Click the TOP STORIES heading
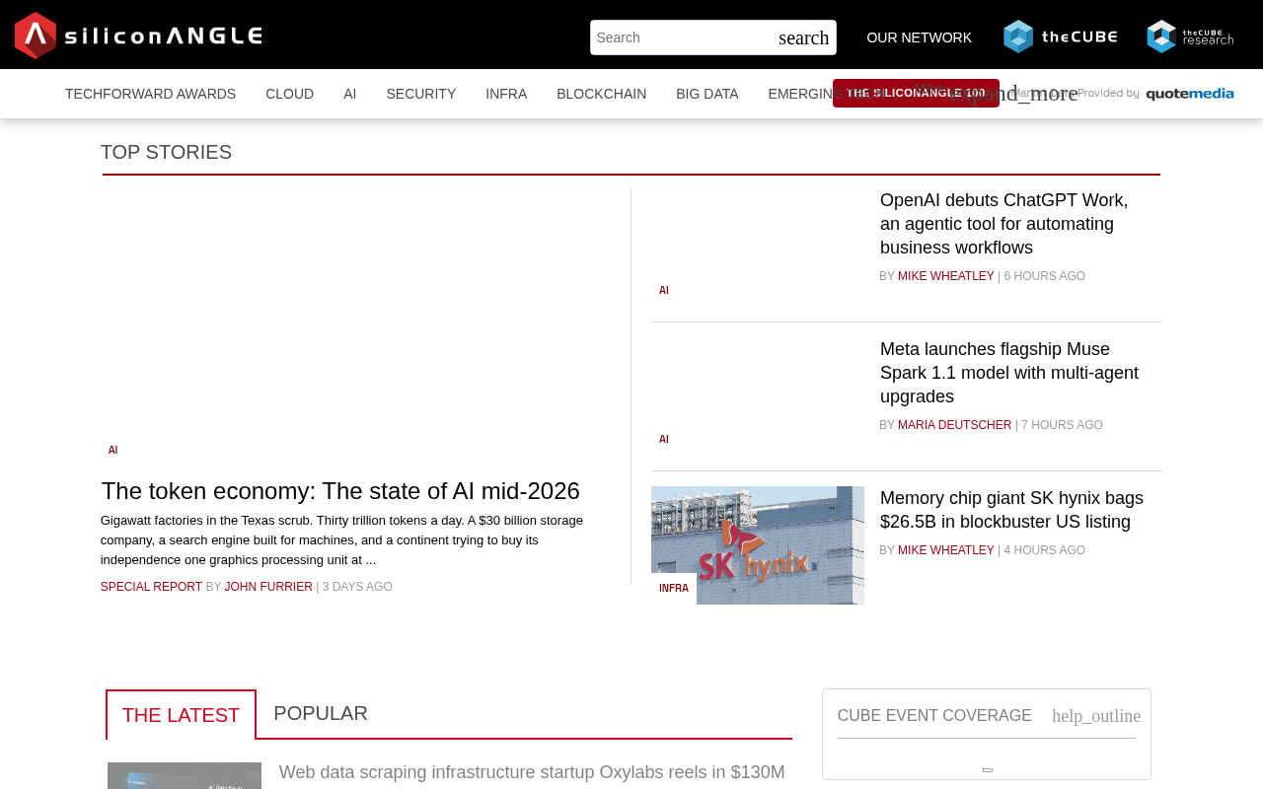The image size is (1263, 789). coord(166,152)
